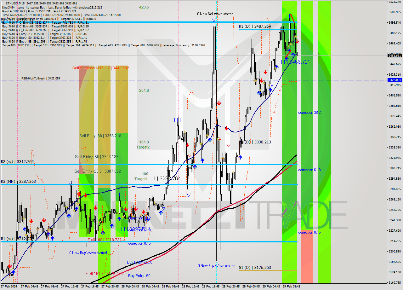This screenshot has width=403, height=290.
Task: Click the 'Target1' label
Action: click(141, 179)
